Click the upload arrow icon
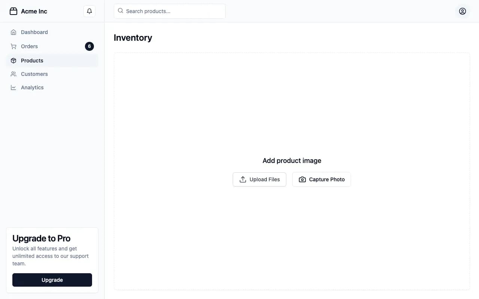Screen dimensions: 479x299 point(243,179)
